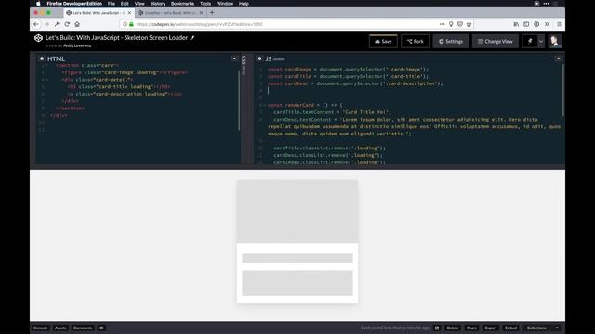Open the Edit menu
This screenshot has height=334, width=595.
tap(125, 4)
